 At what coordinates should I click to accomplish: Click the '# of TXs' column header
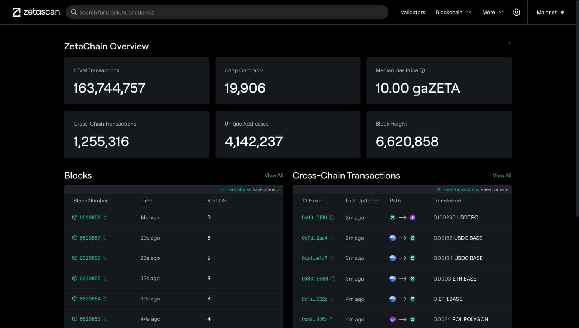tap(217, 201)
